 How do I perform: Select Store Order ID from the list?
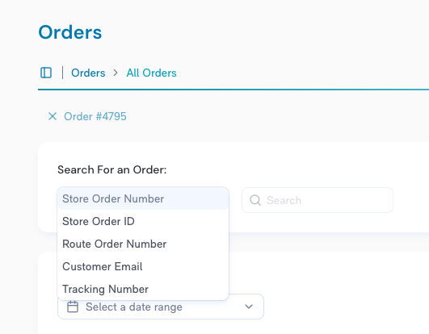click(x=143, y=221)
